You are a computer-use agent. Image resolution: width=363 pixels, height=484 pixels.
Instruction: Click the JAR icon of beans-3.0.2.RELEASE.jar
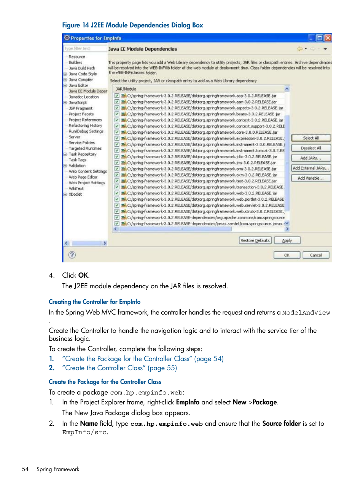(x=124, y=114)
